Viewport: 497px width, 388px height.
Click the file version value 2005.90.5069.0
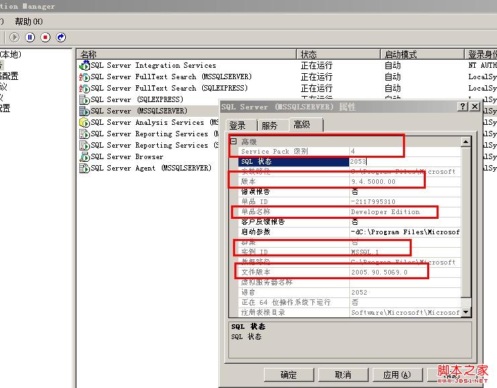click(x=379, y=273)
